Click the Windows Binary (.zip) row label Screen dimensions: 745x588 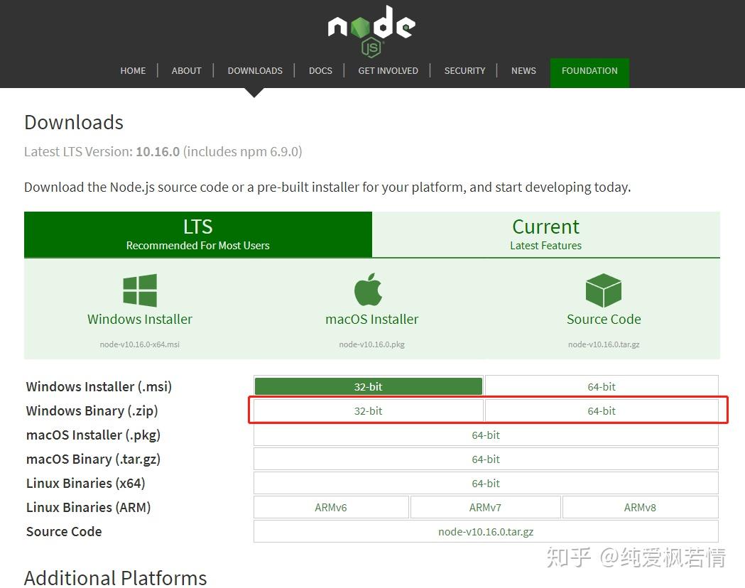click(92, 411)
